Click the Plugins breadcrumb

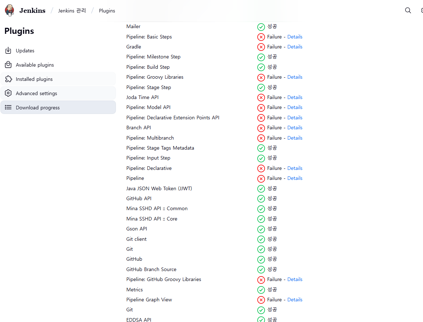(x=107, y=11)
